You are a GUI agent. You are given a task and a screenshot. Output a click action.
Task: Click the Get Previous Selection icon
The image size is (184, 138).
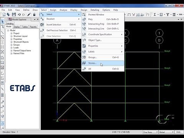pos(42,30)
